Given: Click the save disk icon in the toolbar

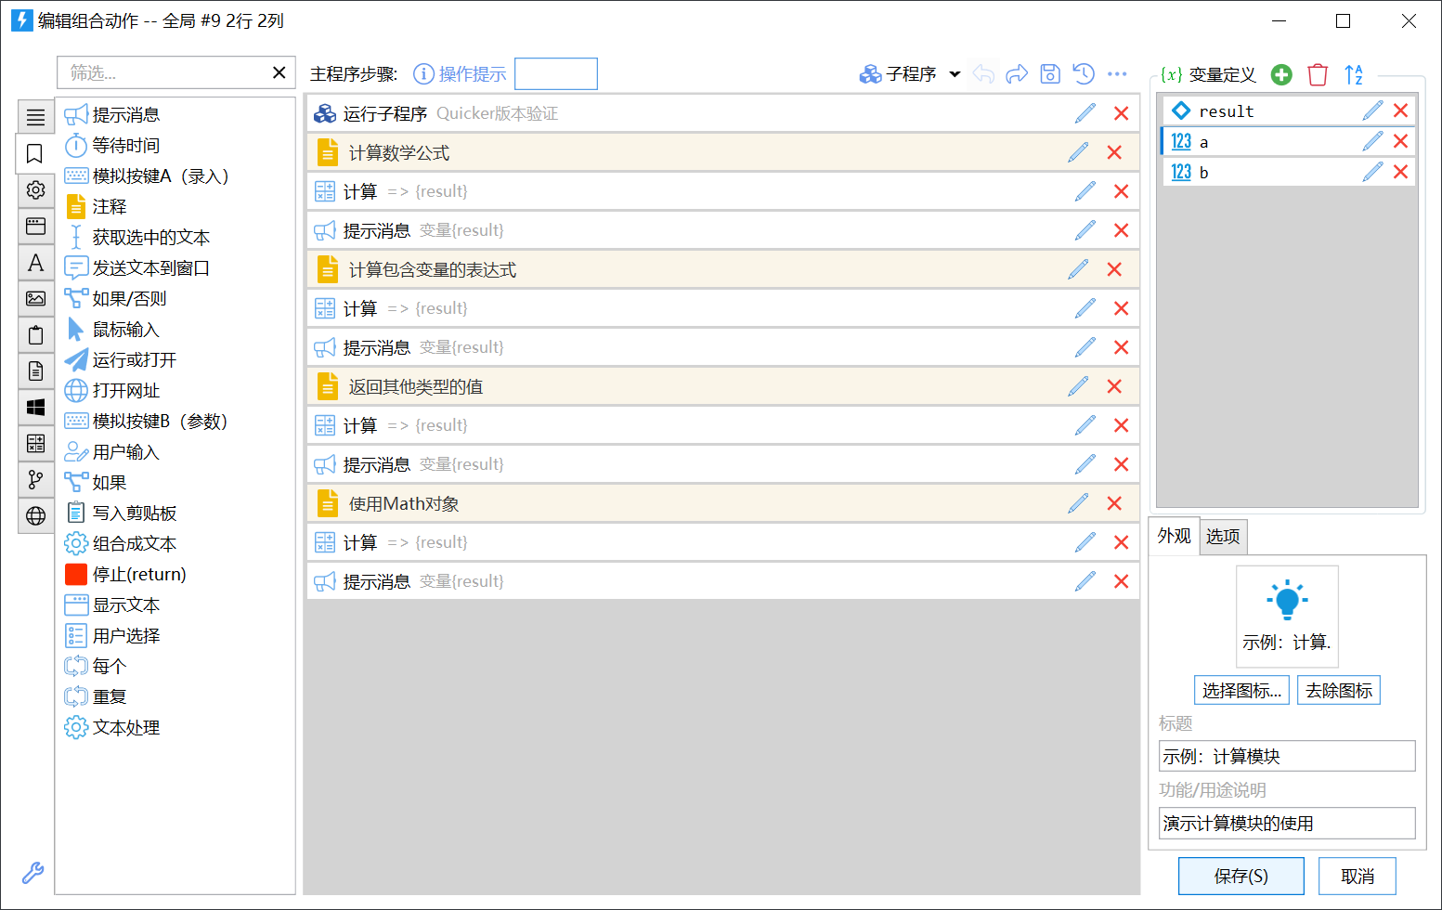Looking at the screenshot, I should point(1050,74).
